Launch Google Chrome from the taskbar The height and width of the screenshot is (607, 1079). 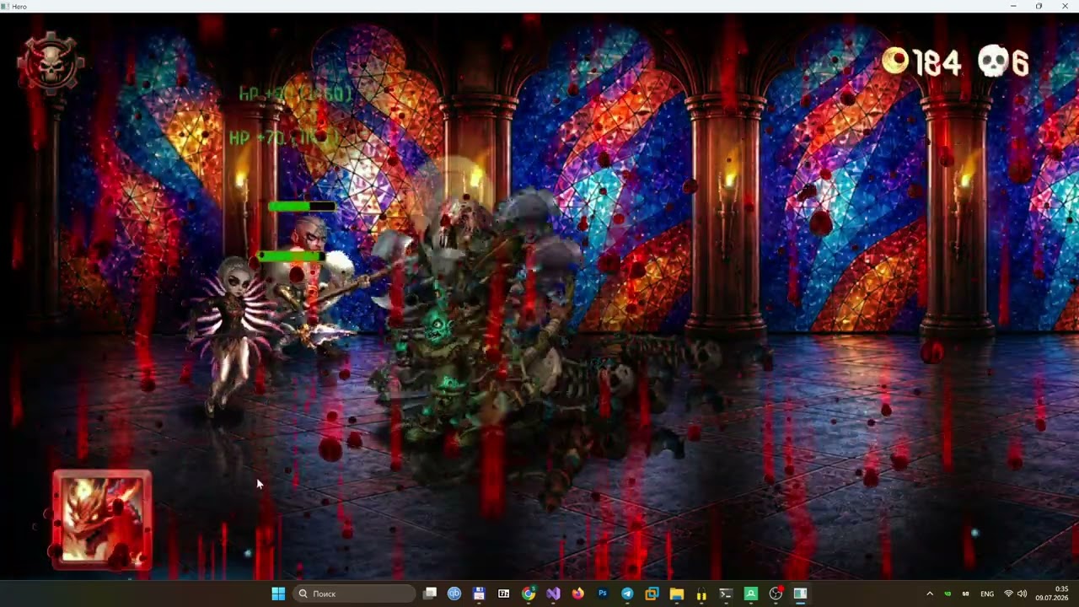point(529,594)
